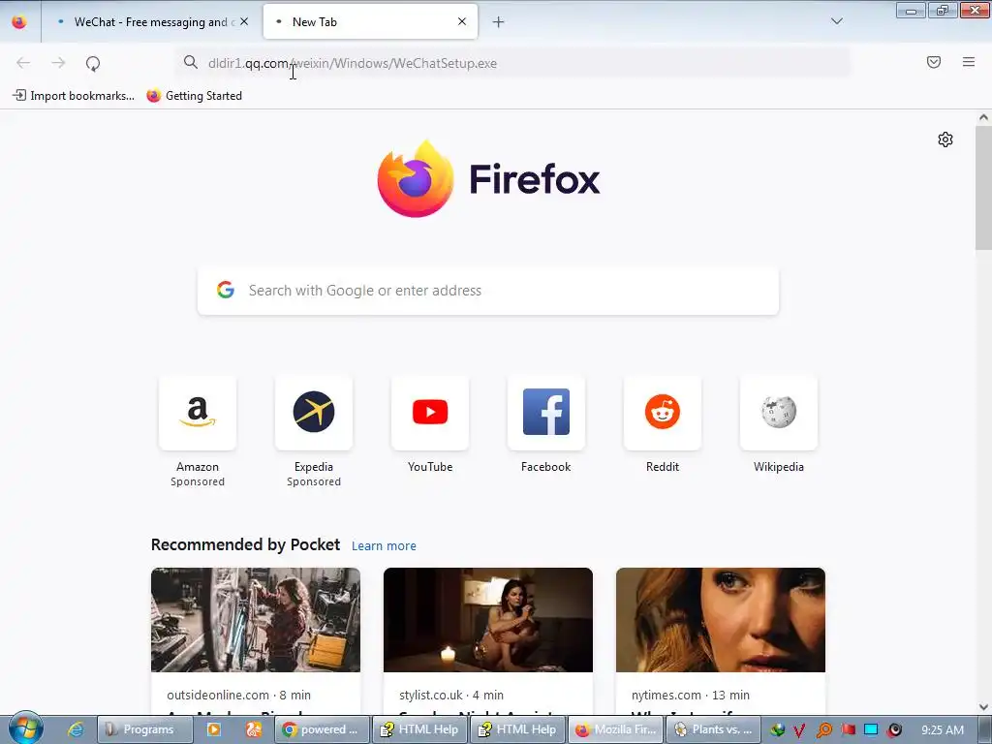Click the back navigation arrow
Viewport: 992px width, 744px height.
tap(23, 63)
